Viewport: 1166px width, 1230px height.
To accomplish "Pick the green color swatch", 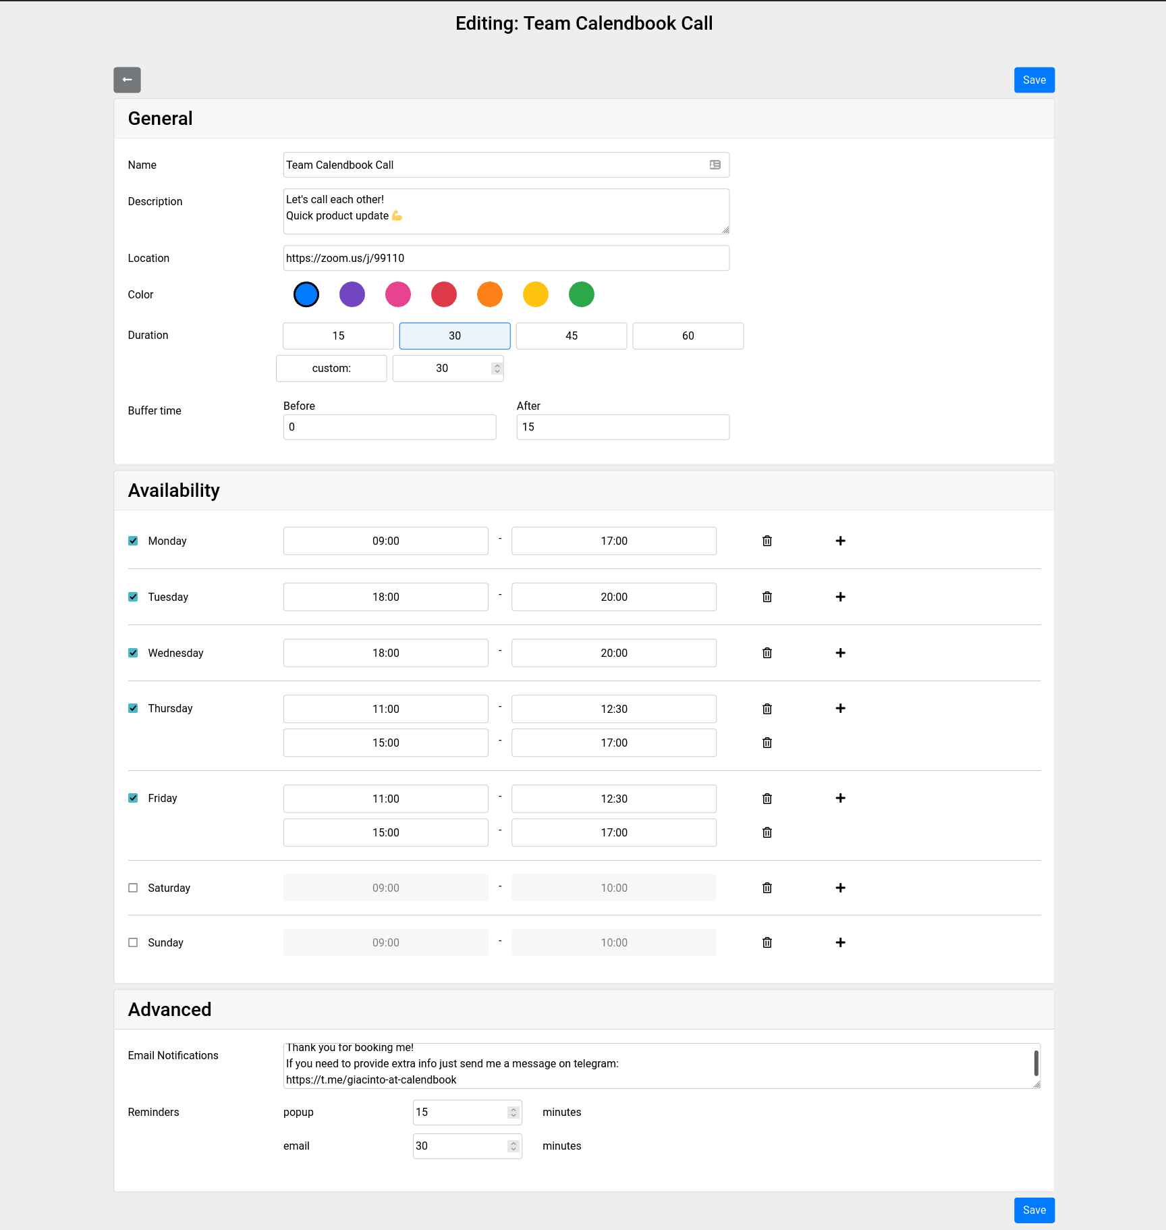I will [x=581, y=294].
